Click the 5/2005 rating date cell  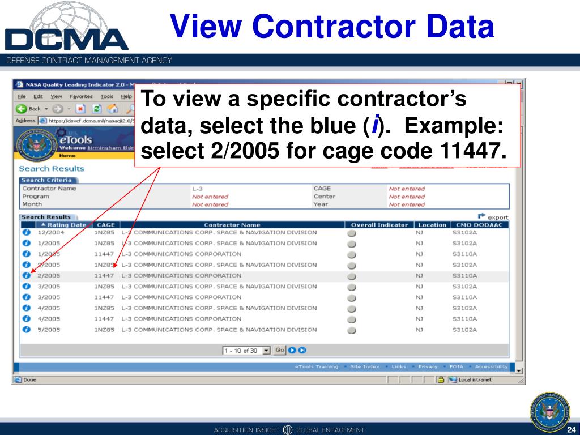coord(49,330)
